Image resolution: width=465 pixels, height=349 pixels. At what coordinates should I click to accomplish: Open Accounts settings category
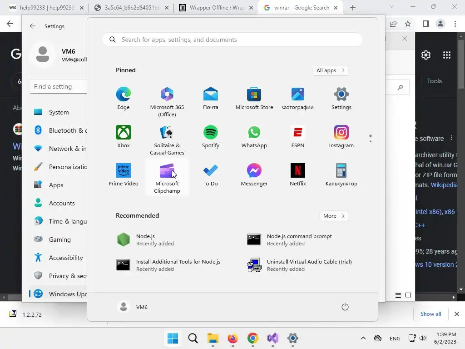[58, 203]
